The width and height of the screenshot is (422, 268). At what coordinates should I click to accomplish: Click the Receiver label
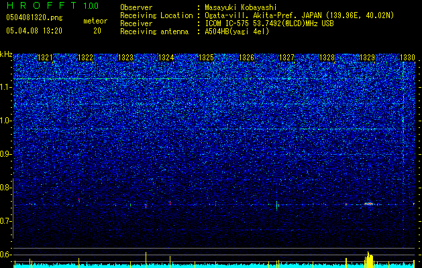(x=136, y=23)
